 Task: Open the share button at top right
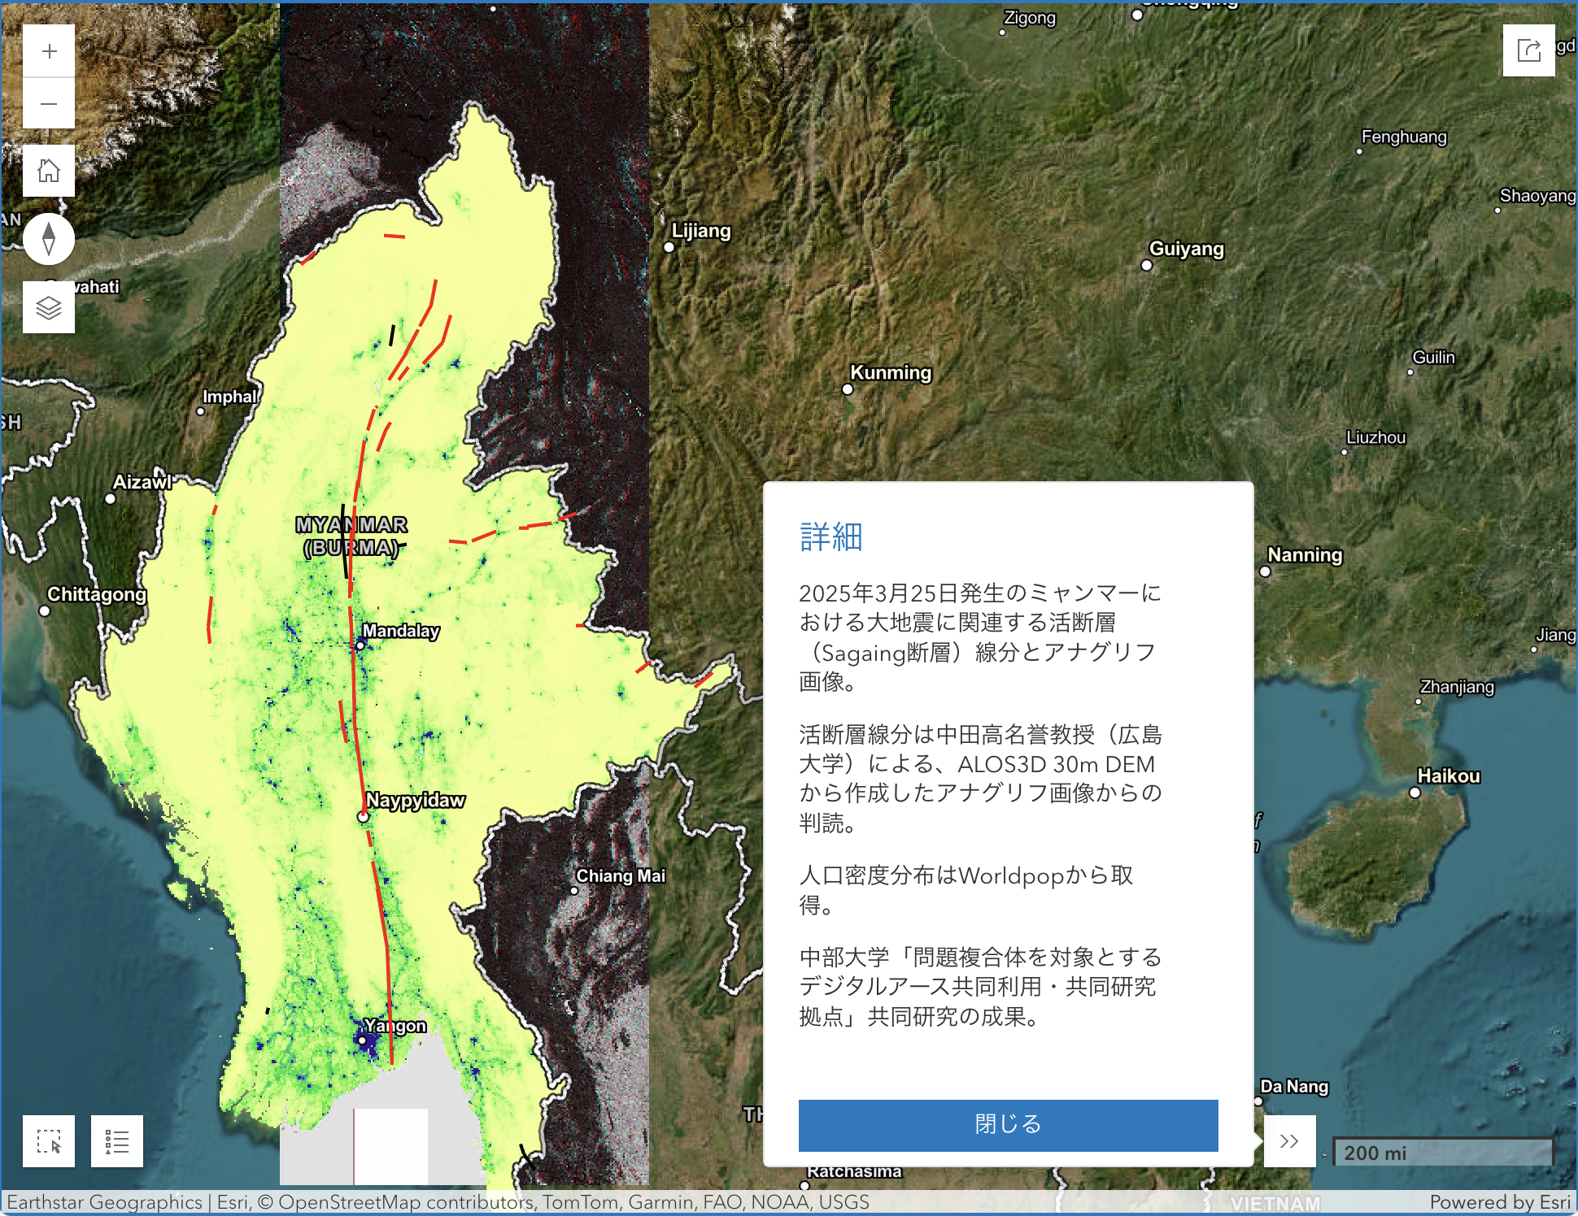pyautogui.click(x=1528, y=50)
